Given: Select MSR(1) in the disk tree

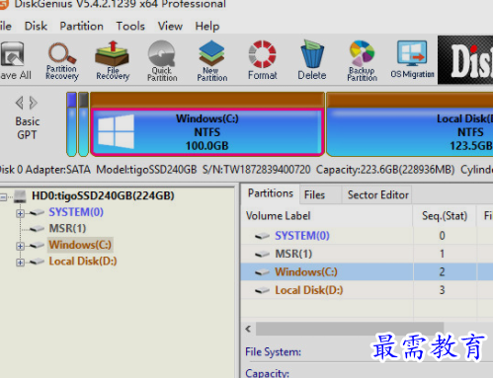Looking at the screenshot, I should [x=67, y=229].
